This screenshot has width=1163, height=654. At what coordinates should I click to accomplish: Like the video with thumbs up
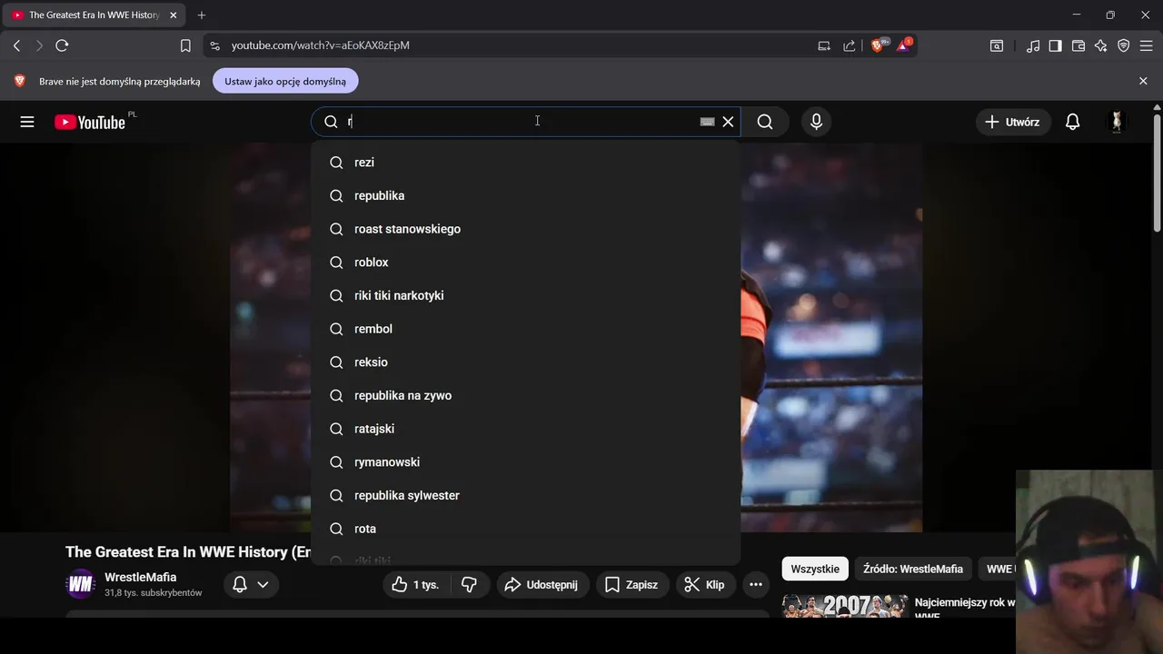pyautogui.click(x=415, y=585)
